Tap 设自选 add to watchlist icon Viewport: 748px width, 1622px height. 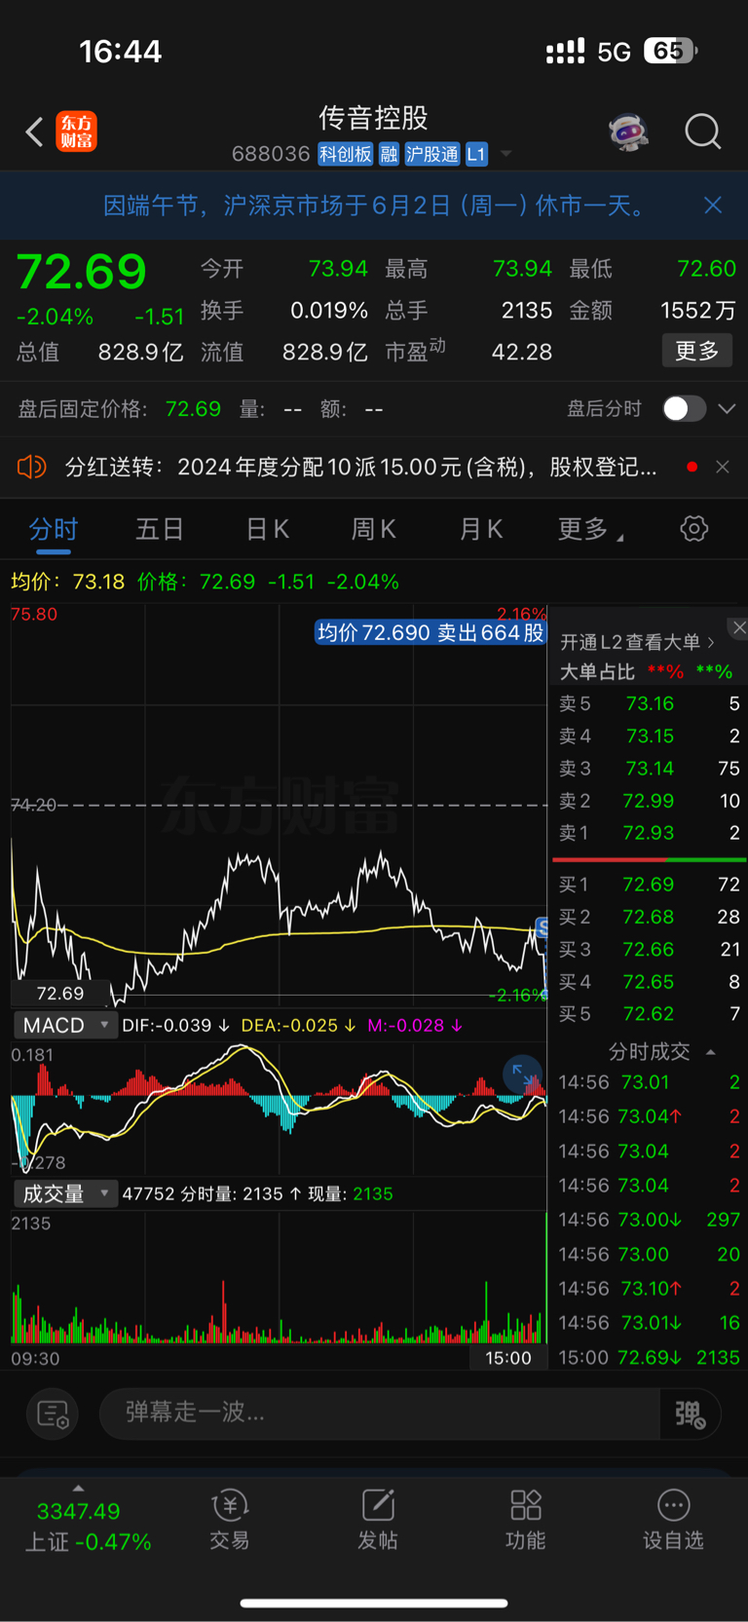pos(673,1520)
